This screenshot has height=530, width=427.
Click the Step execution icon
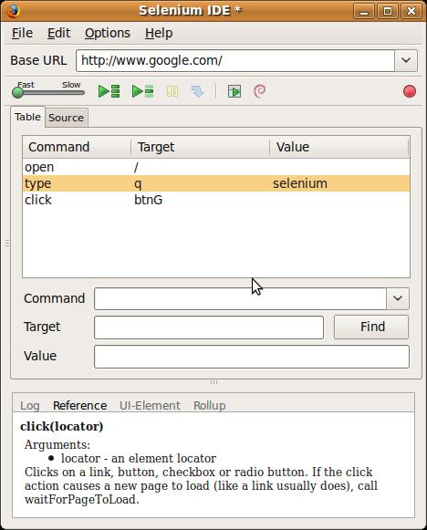[x=198, y=91]
